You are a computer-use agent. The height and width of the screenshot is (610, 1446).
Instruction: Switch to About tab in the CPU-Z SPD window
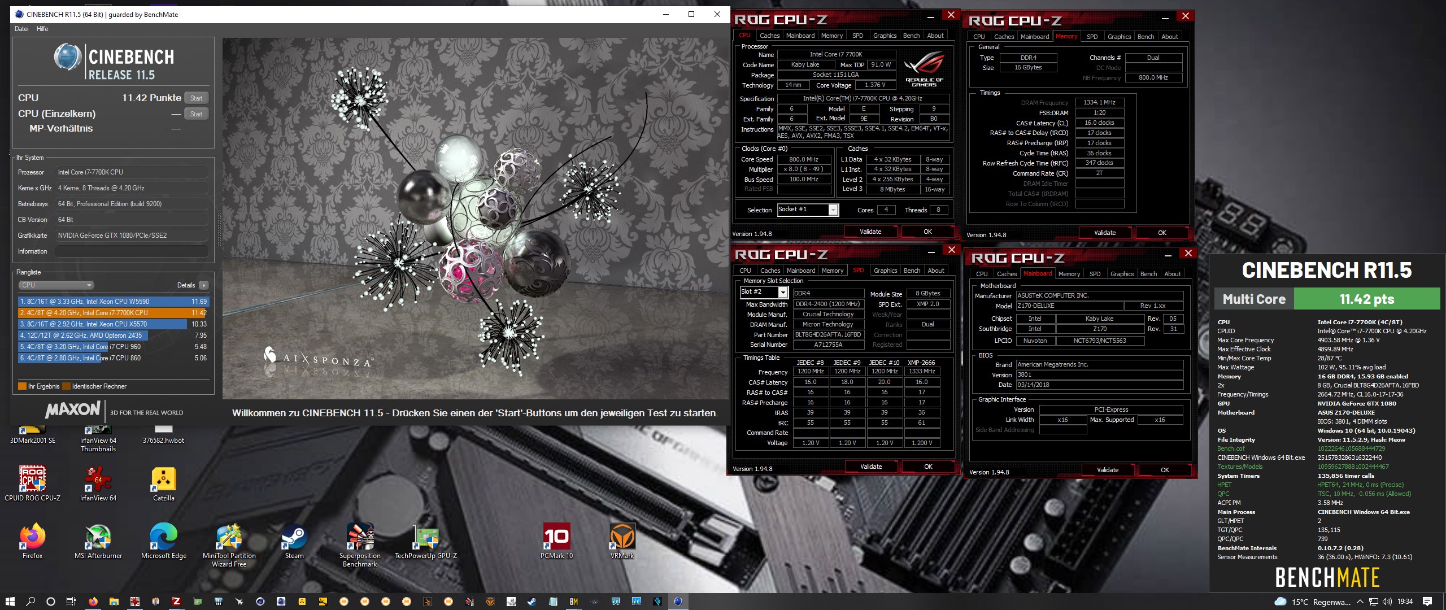point(936,271)
